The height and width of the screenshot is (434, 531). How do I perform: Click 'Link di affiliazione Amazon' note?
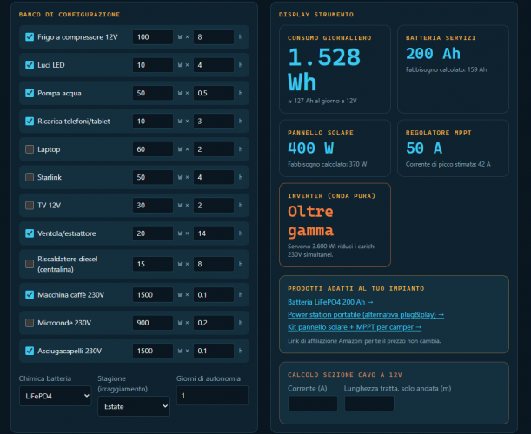click(364, 341)
